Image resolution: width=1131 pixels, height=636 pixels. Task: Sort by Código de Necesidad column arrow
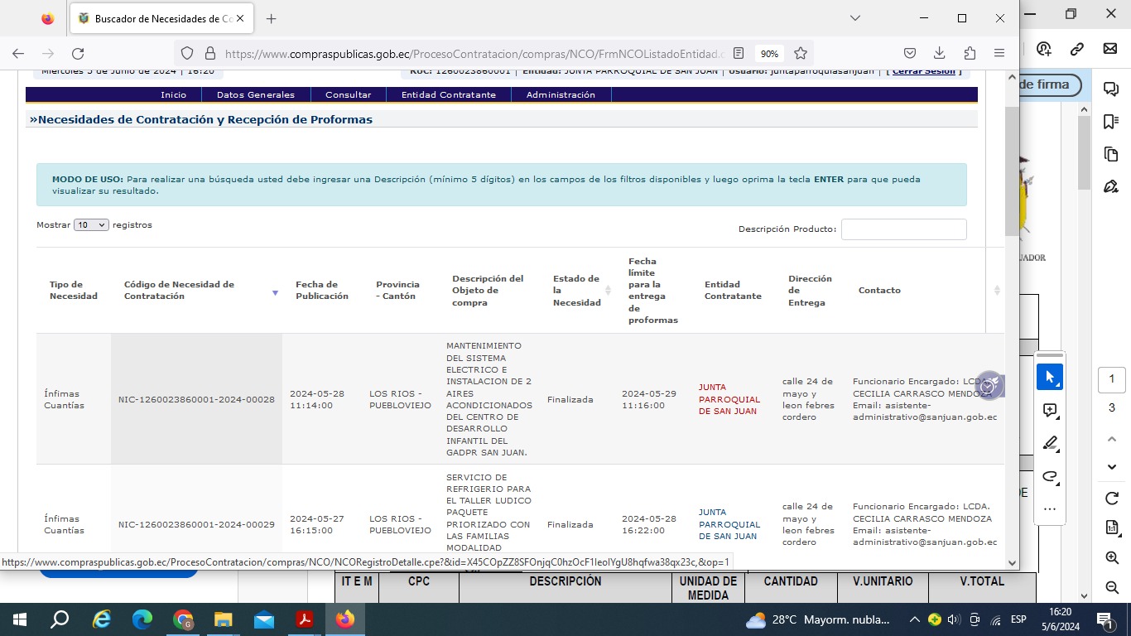tap(275, 292)
